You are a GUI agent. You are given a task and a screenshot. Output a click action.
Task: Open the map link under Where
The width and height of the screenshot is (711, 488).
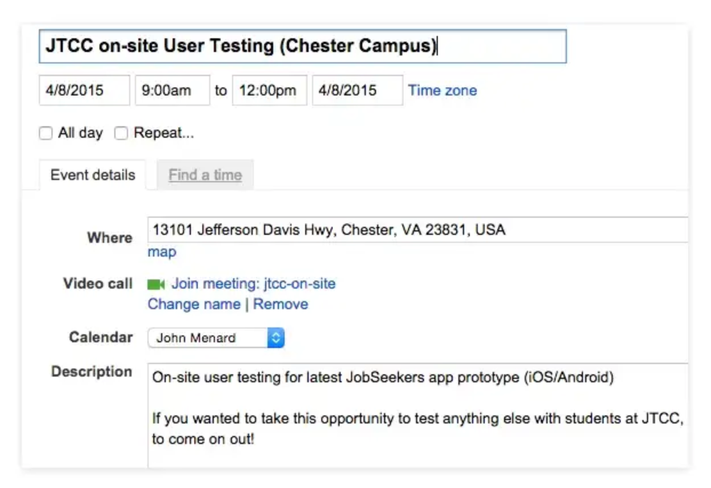(x=162, y=252)
